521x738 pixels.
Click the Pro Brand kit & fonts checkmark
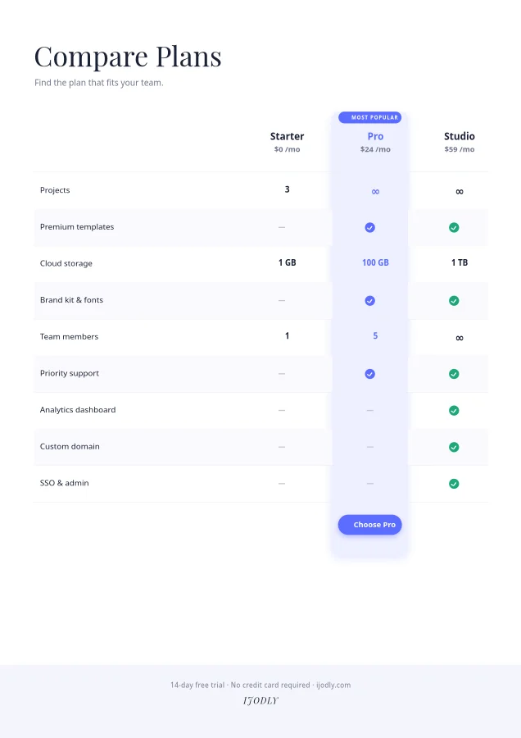(370, 301)
